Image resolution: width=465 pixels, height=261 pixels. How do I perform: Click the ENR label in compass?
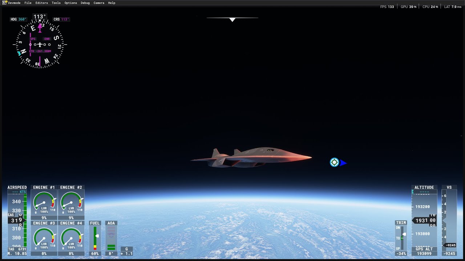(47, 39)
